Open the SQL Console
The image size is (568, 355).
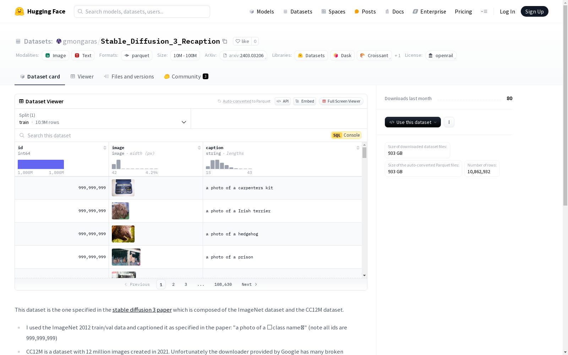tap(346, 135)
